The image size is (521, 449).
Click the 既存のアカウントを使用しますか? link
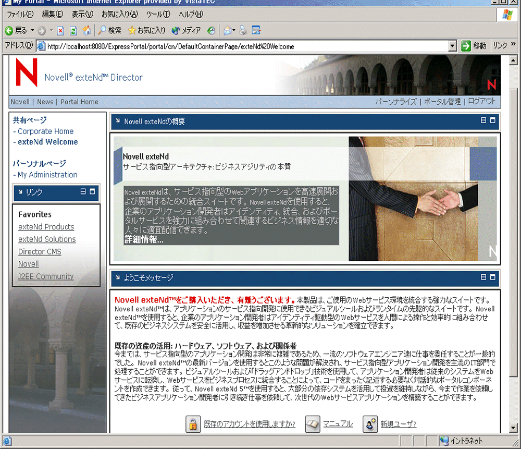pos(250,424)
